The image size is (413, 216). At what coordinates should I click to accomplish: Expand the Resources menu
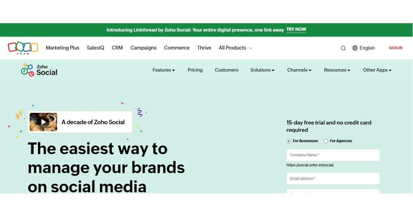point(337,70)
